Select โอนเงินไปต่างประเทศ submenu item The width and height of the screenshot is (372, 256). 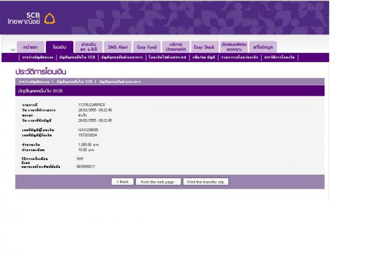167,57
